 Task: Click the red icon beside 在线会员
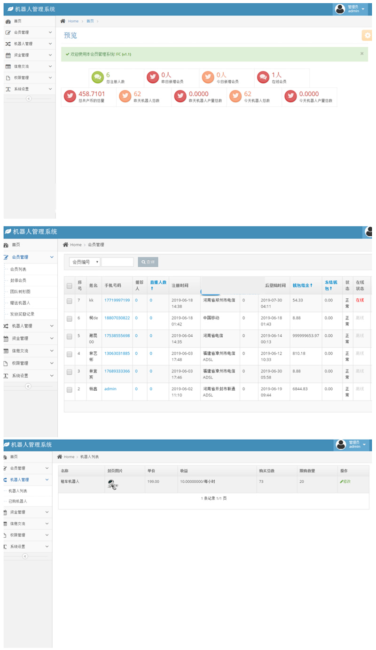(263, 77)
